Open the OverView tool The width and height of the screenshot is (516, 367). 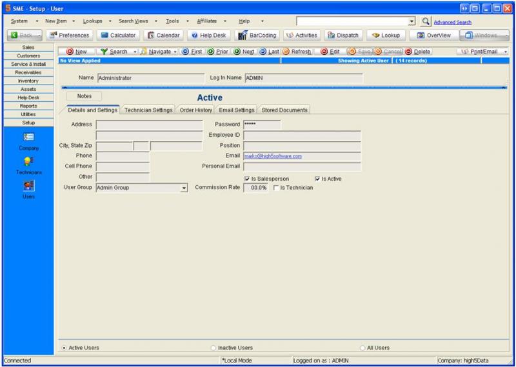tap(434, 35)
